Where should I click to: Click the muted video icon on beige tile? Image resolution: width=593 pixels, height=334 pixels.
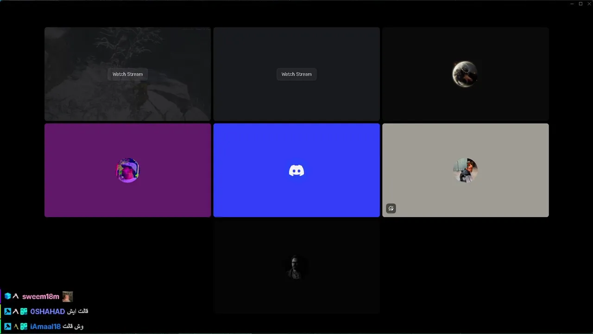(x=391, y=208)
